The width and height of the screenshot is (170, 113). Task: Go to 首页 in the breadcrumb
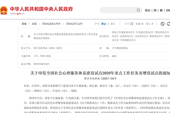pos(25,24)
